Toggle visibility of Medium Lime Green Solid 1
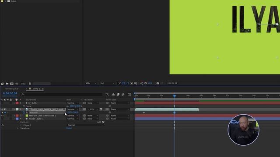 click(2, 116)
